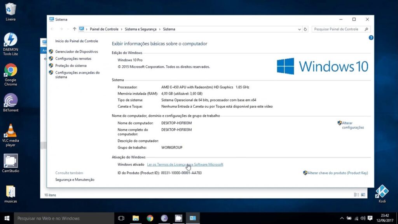The image size is (398, 224).
Task: Show hidden tray icons chevron
Action: [x=342, y=218]
